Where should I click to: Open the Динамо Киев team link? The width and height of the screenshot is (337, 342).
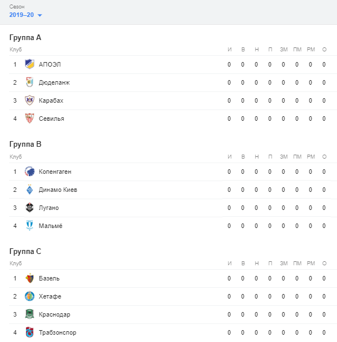coord(58,190)
